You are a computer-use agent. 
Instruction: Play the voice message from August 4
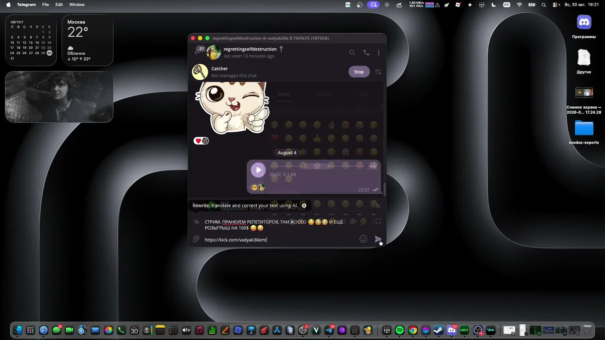(x=258, y=170)
